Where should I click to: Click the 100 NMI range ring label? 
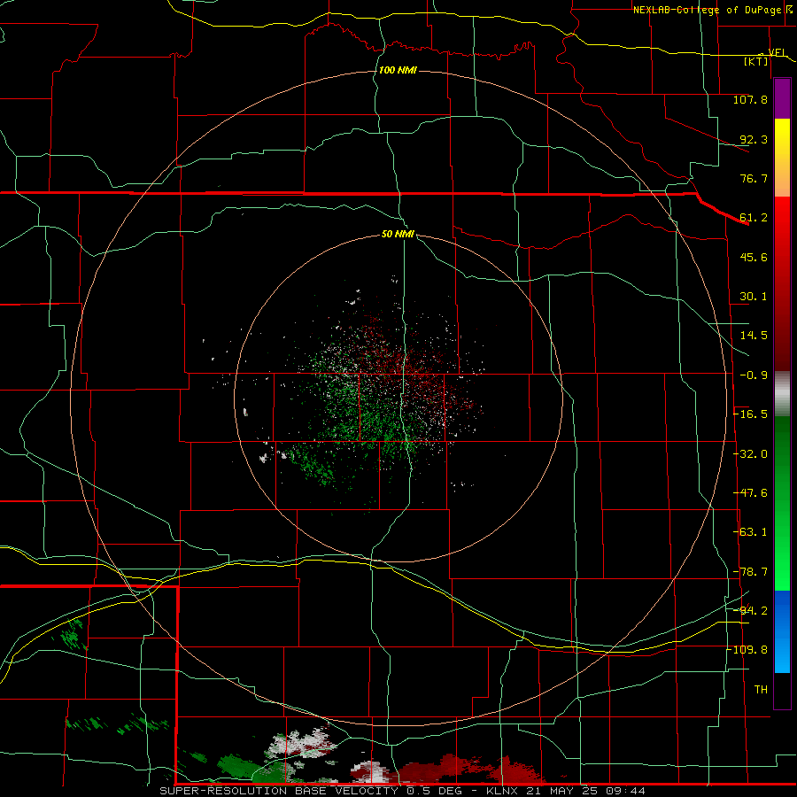tap(398, 70)
